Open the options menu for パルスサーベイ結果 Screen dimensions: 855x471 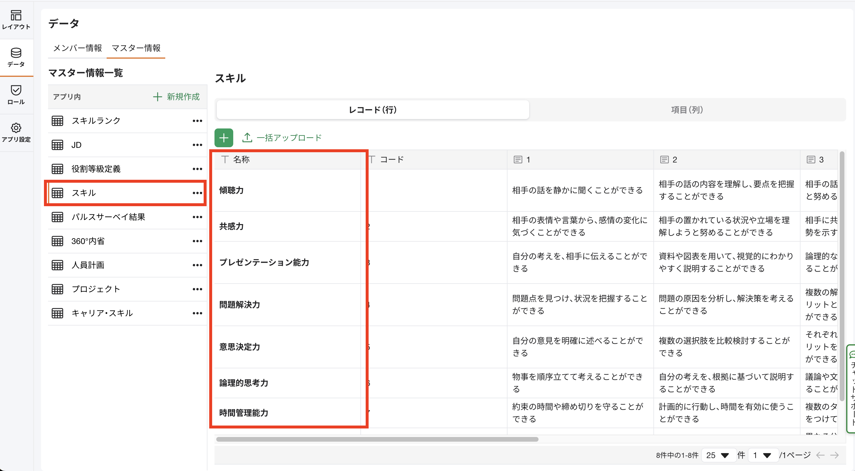pos(197,217)
